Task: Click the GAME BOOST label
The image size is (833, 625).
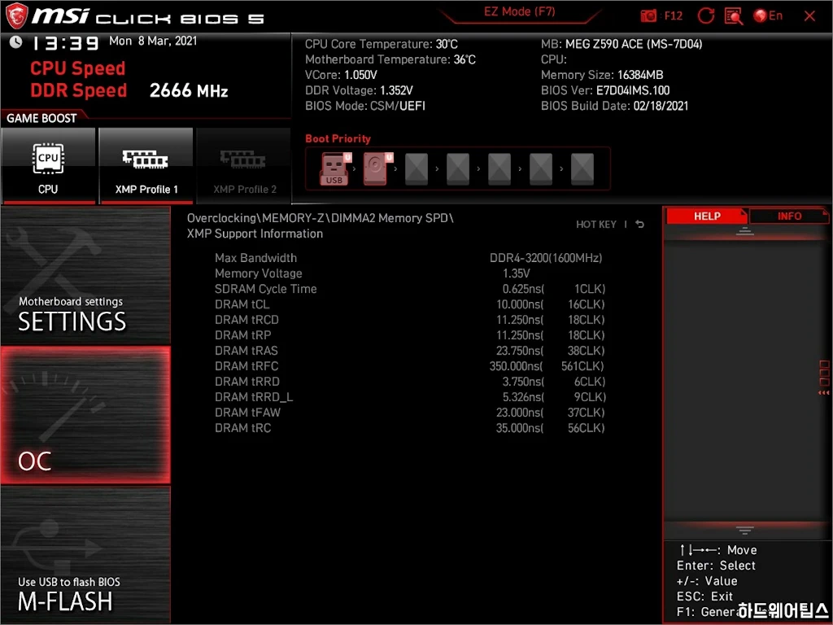Action: tap(41, 119)
